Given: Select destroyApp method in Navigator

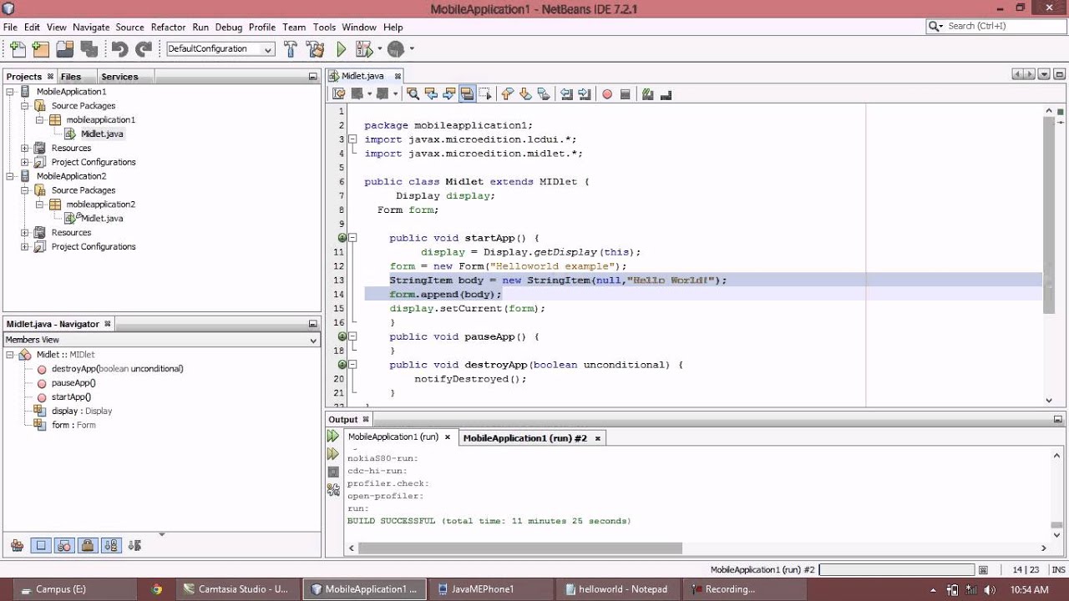Looking at the screenshot, I should (x=117, y=369).
